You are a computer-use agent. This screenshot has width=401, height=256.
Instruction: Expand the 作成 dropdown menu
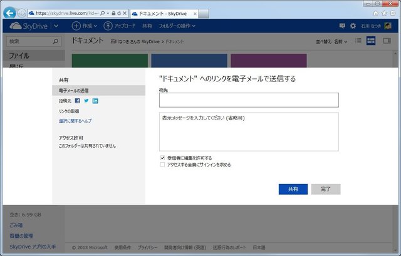tap(85, 26)
